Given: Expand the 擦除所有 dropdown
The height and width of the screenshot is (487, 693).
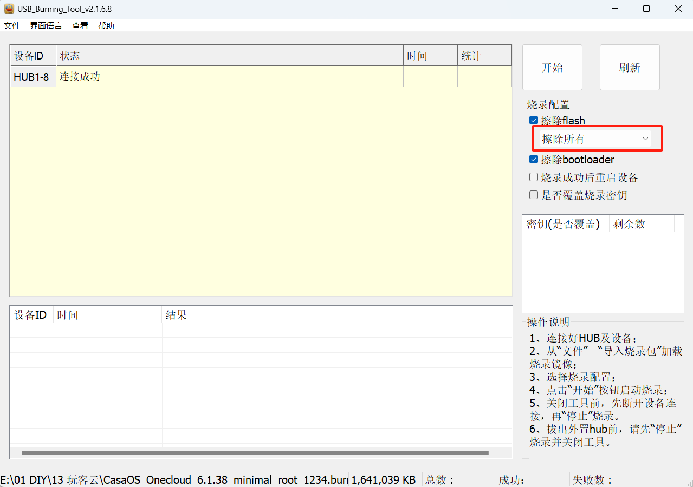Looking at the screenshot, I should (x=595, y=139).
